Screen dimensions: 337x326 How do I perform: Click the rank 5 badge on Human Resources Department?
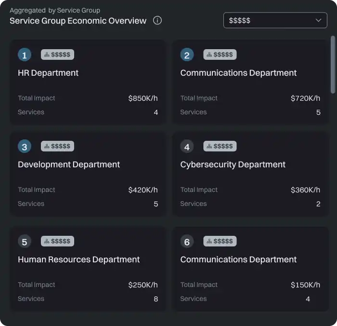pyautogui.click(x=25, y=242)
